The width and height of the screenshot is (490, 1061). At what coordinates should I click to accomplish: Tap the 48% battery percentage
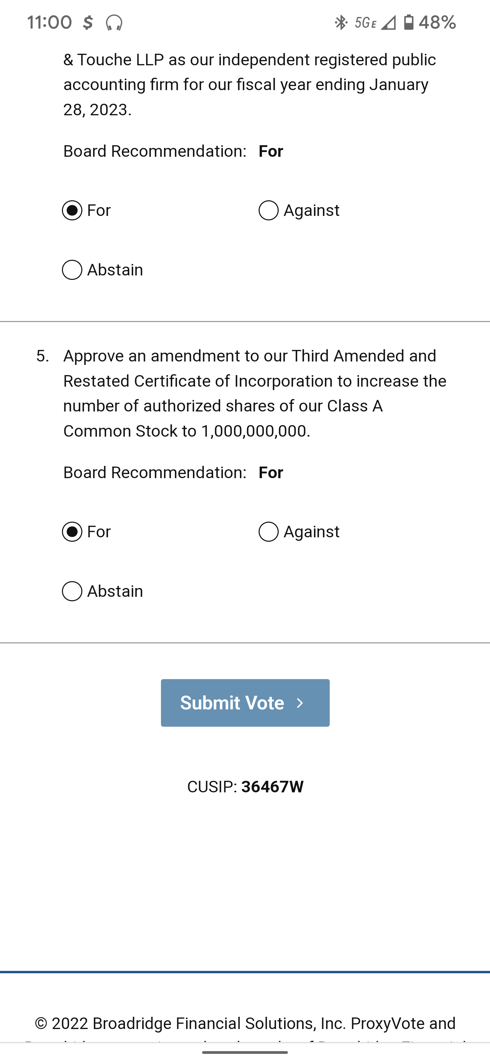tap(437, 22)
